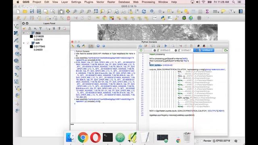This screenshot has width=258, height=145.
Task: Click the EPSG:32718 CRS button
Action: [x=221, y=141]
